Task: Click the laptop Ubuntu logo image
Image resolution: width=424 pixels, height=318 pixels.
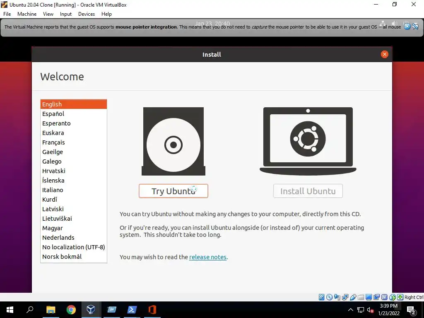Action: pyautogui.click(x=308, y=141)
